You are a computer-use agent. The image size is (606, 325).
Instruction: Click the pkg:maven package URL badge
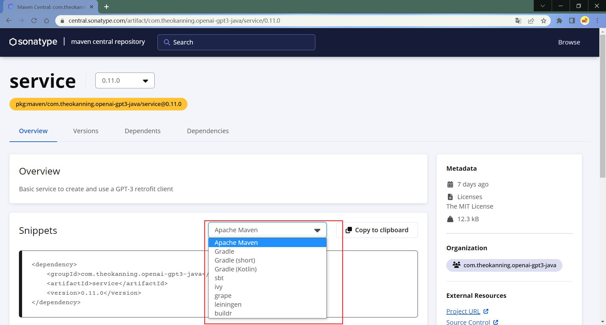click(x=98, y=104)
